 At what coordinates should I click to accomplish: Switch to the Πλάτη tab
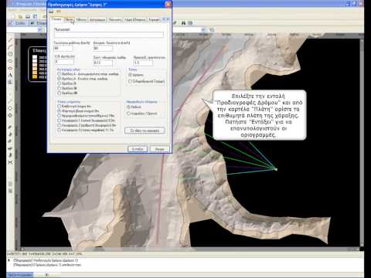[x=69, y=19]
